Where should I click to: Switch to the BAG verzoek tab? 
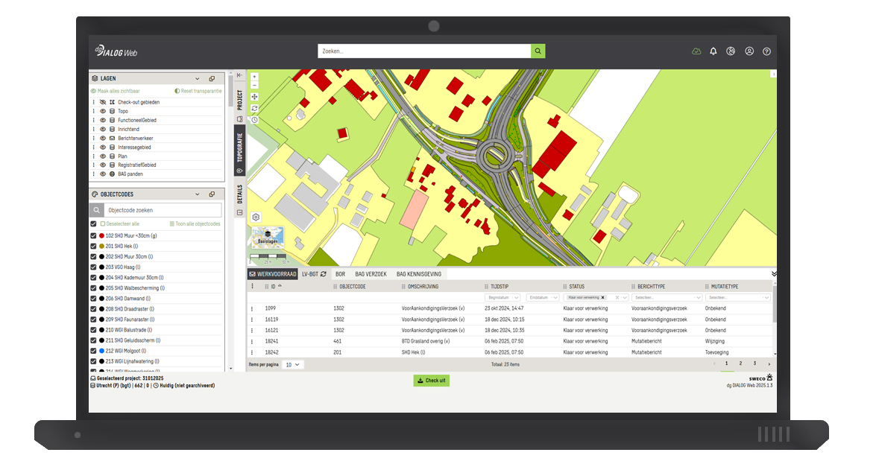coord(371,274)
